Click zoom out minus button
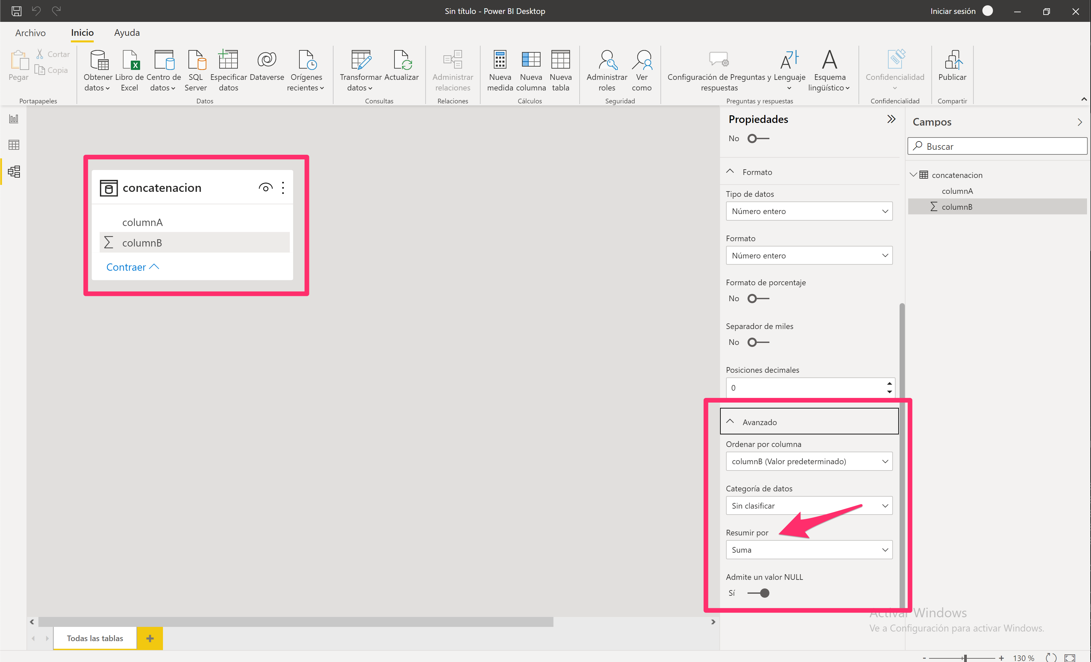Viewport: 1091px width, 662px height. click(x=924, y=658)
